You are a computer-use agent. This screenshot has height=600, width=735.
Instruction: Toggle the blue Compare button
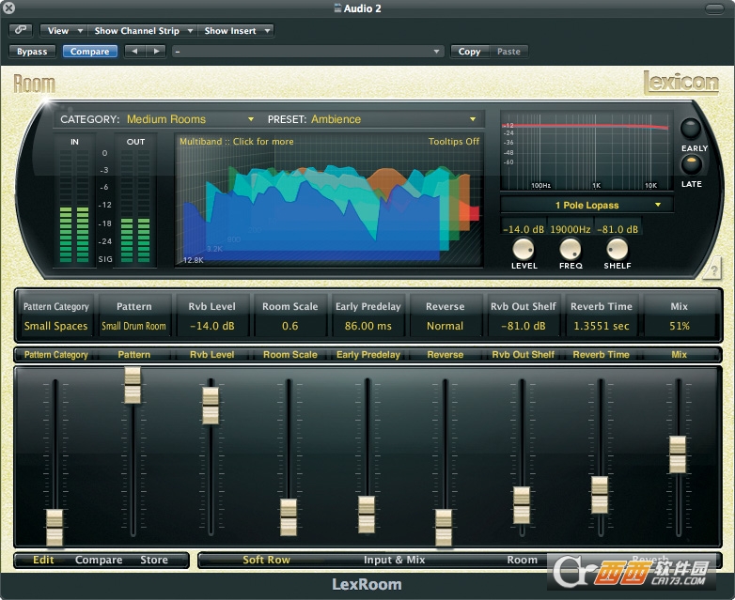coord(89,51)
